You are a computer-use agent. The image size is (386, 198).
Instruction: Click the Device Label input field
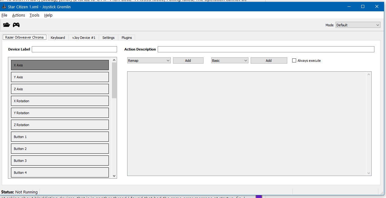pyautogui.click(x=74, y=49)
